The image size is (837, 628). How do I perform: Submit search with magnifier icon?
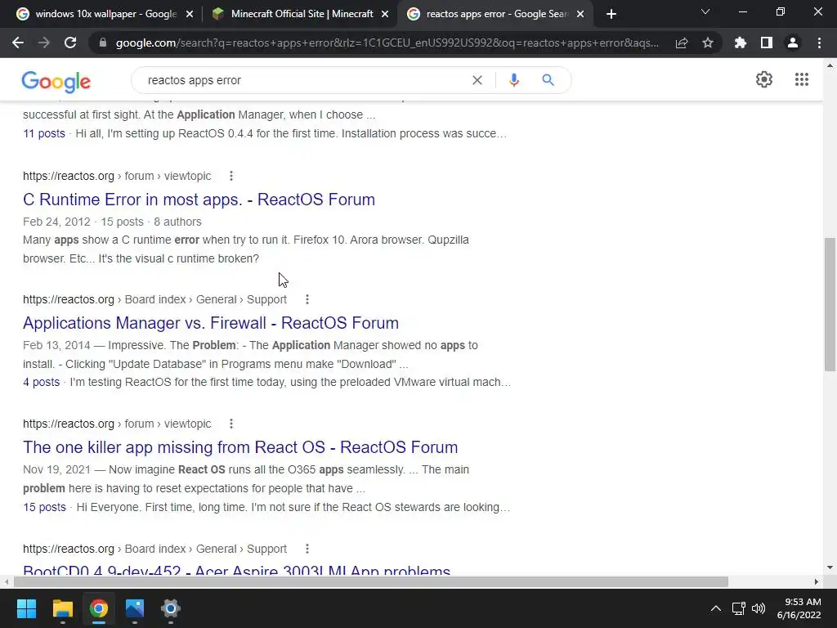coord(548,80)
